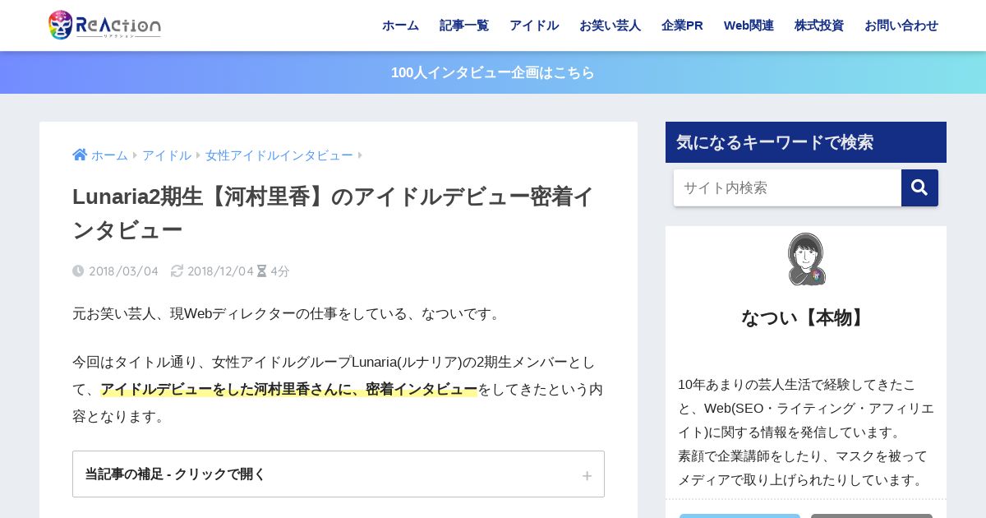Viewport: 986px width, 518px height.
Task: Click the 100人インタビュー企画はこちら banner link
Action: [x=493, y=72]
